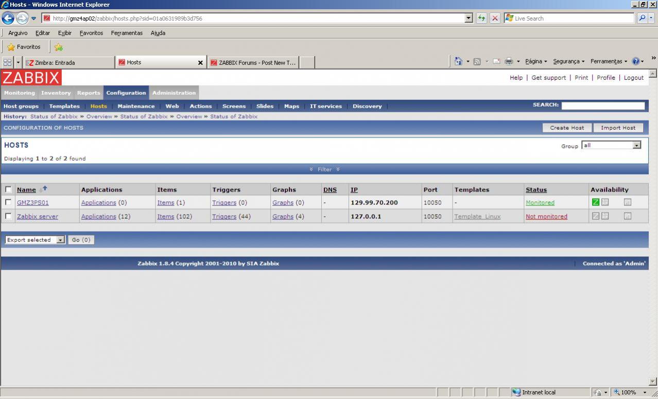Click the 'Monitored' status link
Image resolution: width=658 pixels, height=399 pixels.
[540, 203]
